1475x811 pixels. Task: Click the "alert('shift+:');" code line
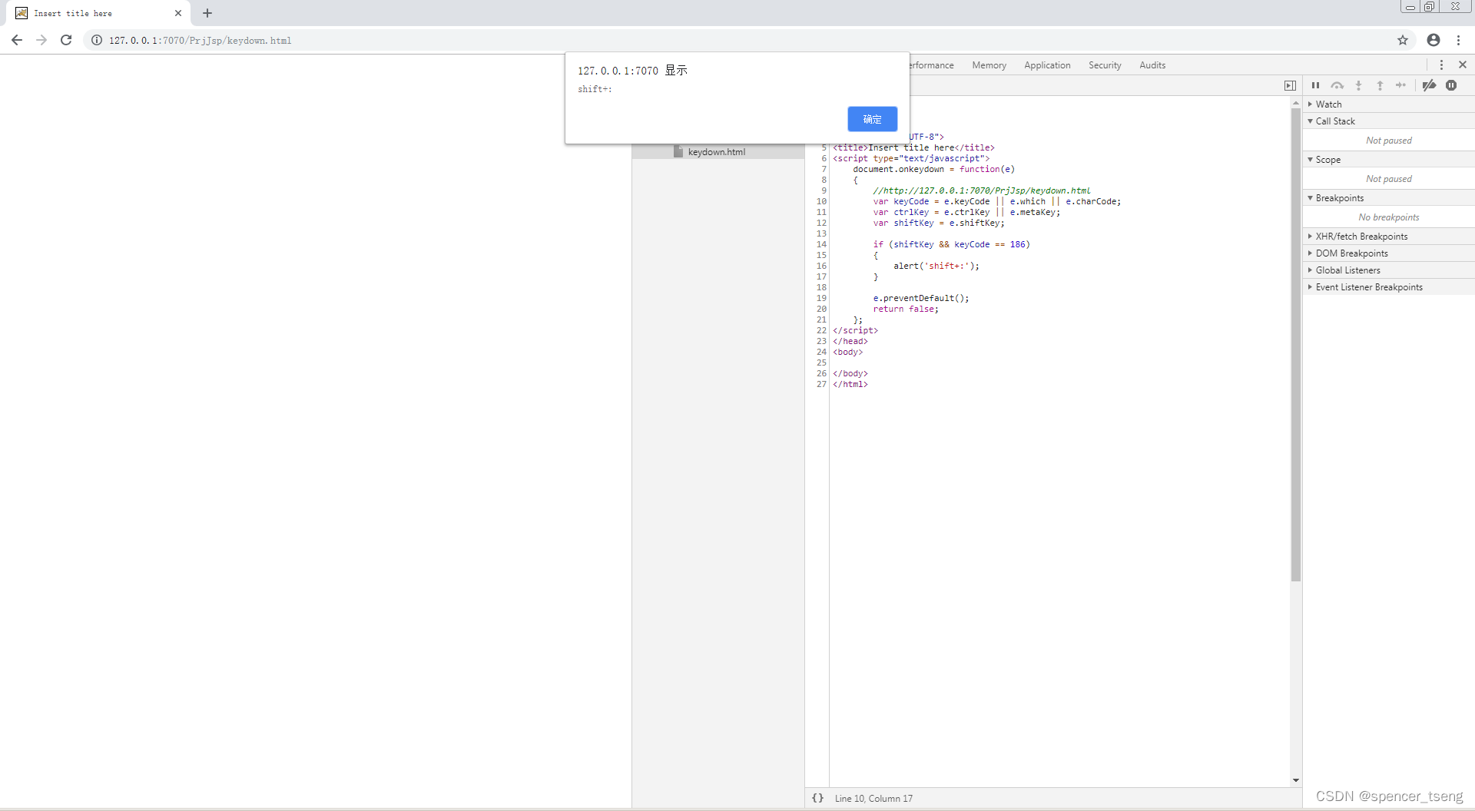click(x=936, y=266)
